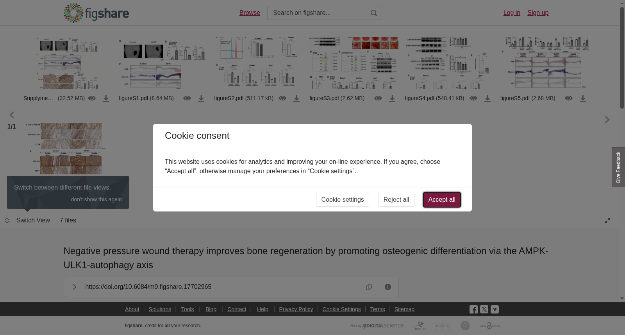Viewport: 625px width, 335px height.
Task: Click the figureS2.pdf file name
Action: (229, 98)
